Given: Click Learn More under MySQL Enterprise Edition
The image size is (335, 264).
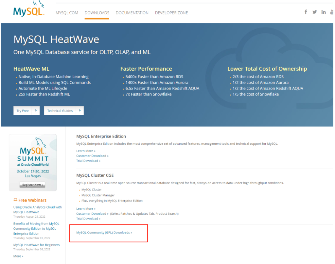Looking at the screenshot, I should pyautogui.click(x=86, y=151).
